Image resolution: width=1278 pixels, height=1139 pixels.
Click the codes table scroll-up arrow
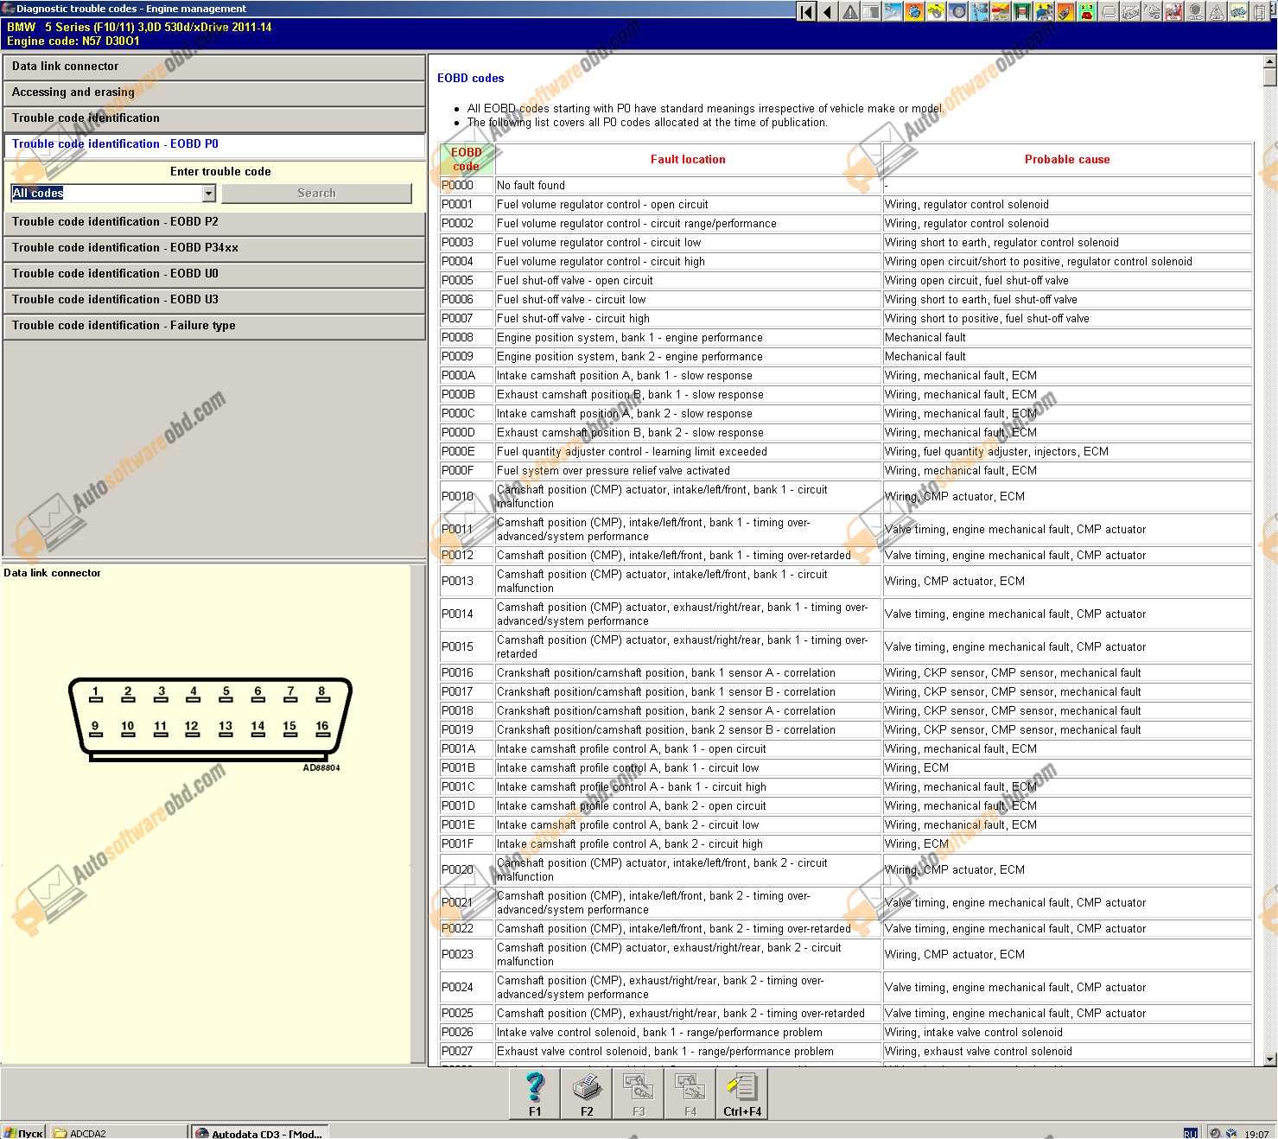[1270, 62]
